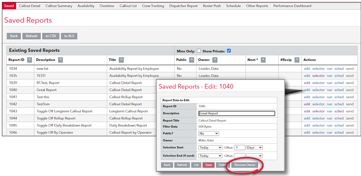361x176 pixels.
Task: Uncheck the Show Private checkbox
Action: (229, 51)
